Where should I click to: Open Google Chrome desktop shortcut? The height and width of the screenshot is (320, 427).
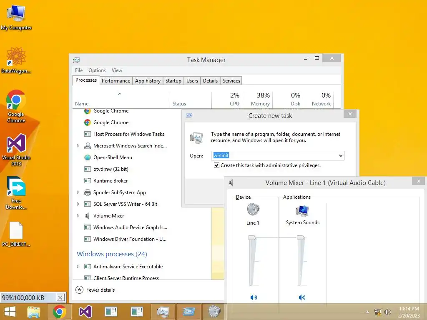(x=16, y=106)
